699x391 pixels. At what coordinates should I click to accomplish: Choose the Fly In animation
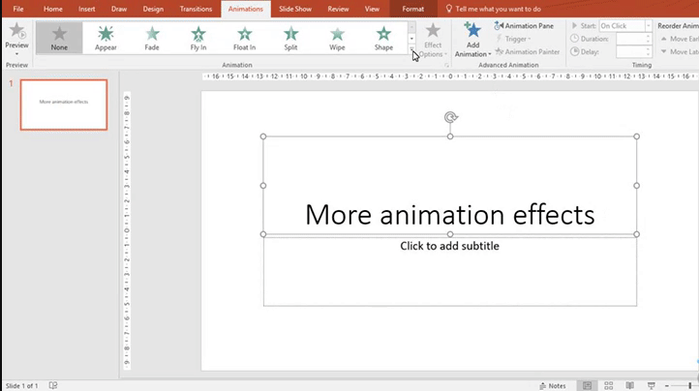(198, 38)
